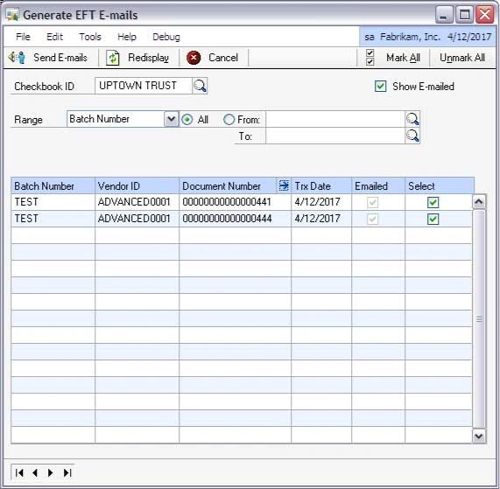Go to the last record navigation arrow
500x489 pixels.
pos(67,472)
